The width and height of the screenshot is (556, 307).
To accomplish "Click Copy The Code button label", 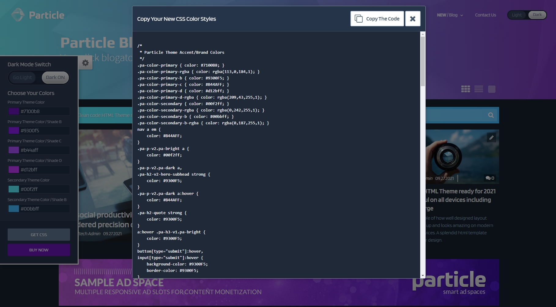I will 383,19.
